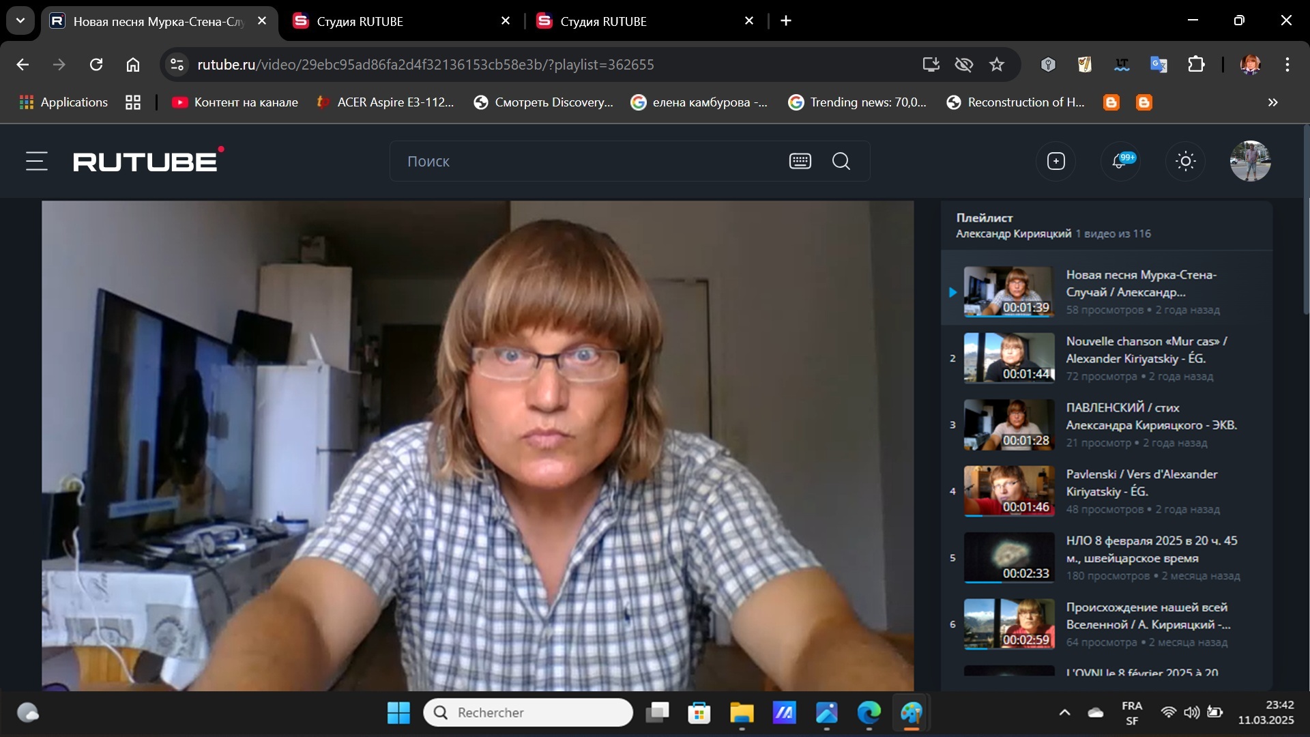Toggle the crossed-eye tracking protection icon
Image resolution: width=1310 pixels, height=737 pixels.
coord(963,65)
